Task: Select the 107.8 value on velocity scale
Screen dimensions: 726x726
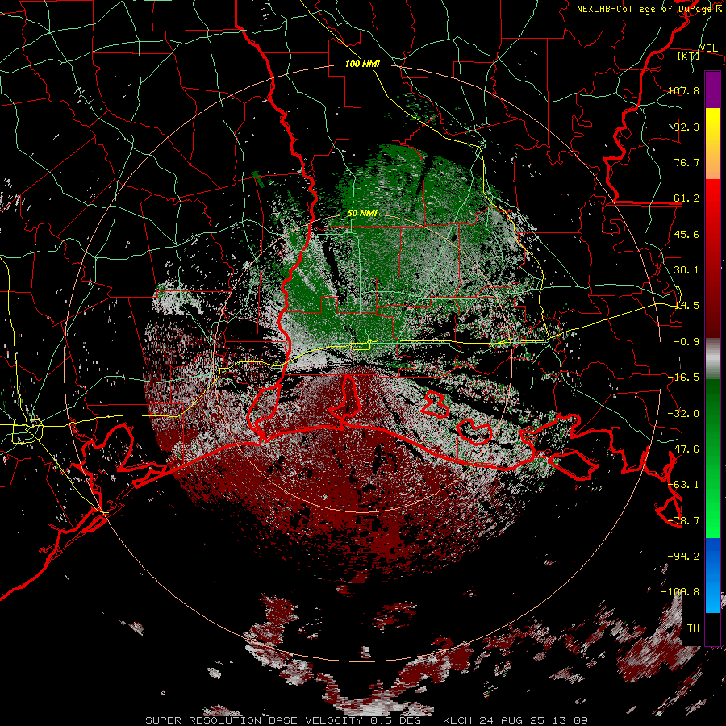Action: 683,90
